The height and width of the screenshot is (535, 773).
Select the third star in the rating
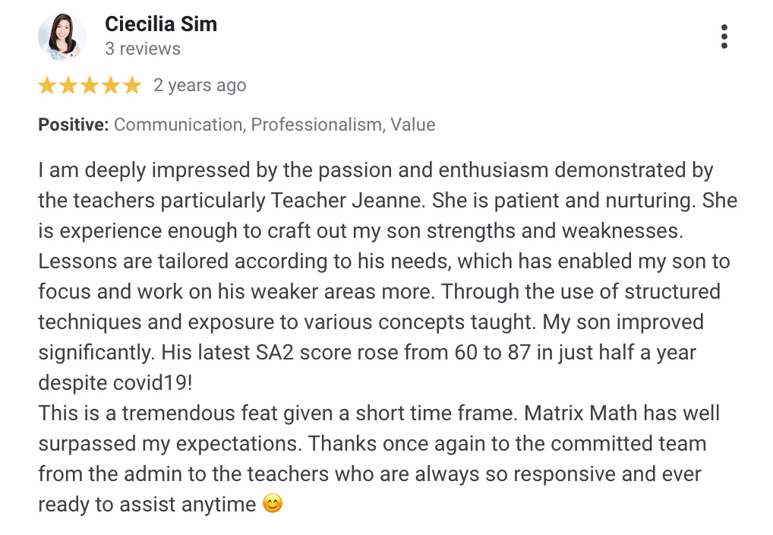(x=90, y=86)
